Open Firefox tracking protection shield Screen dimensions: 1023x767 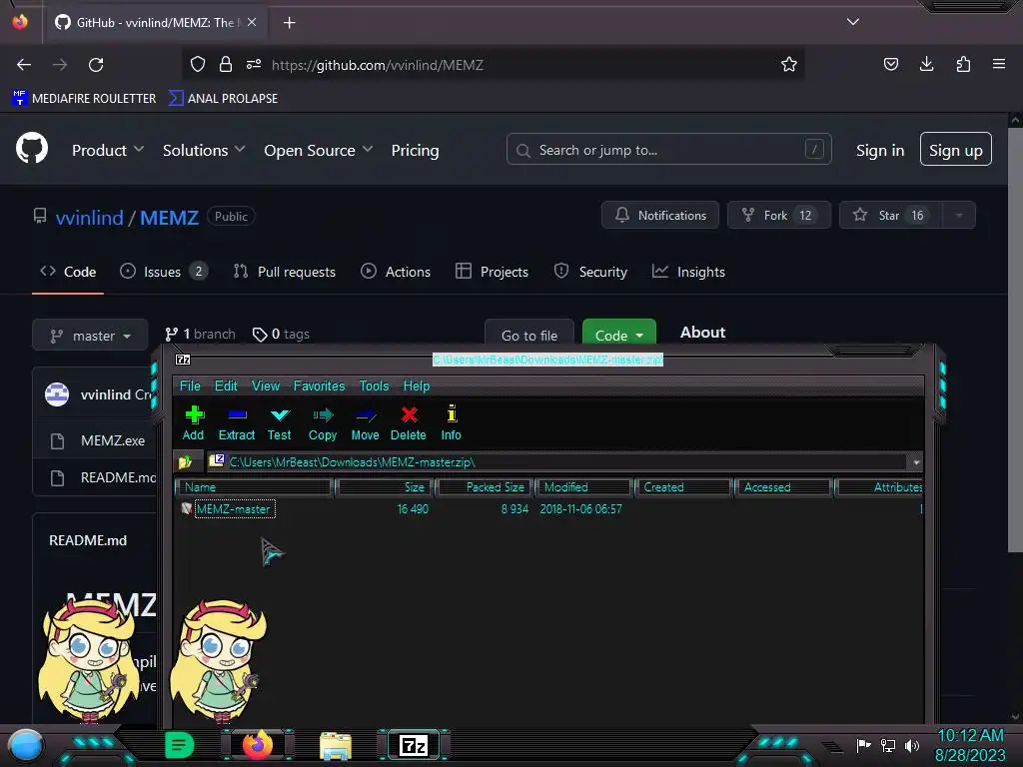click(x=198, y=65)
